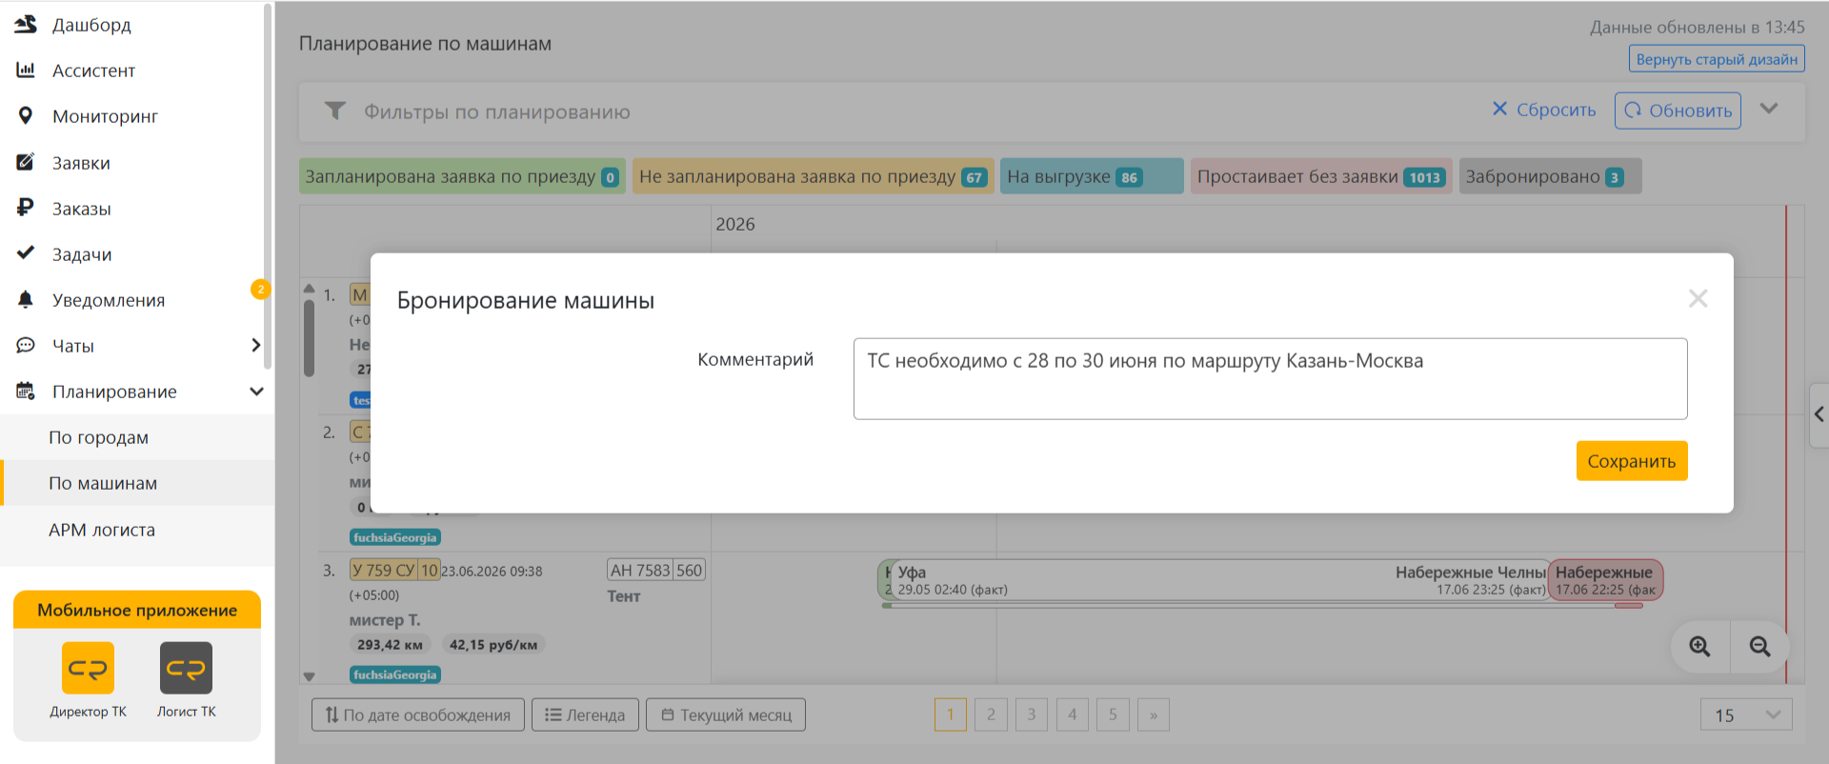This screenshot has width=1829, height=764.
Task: Go to page 2
Action: 991,714
